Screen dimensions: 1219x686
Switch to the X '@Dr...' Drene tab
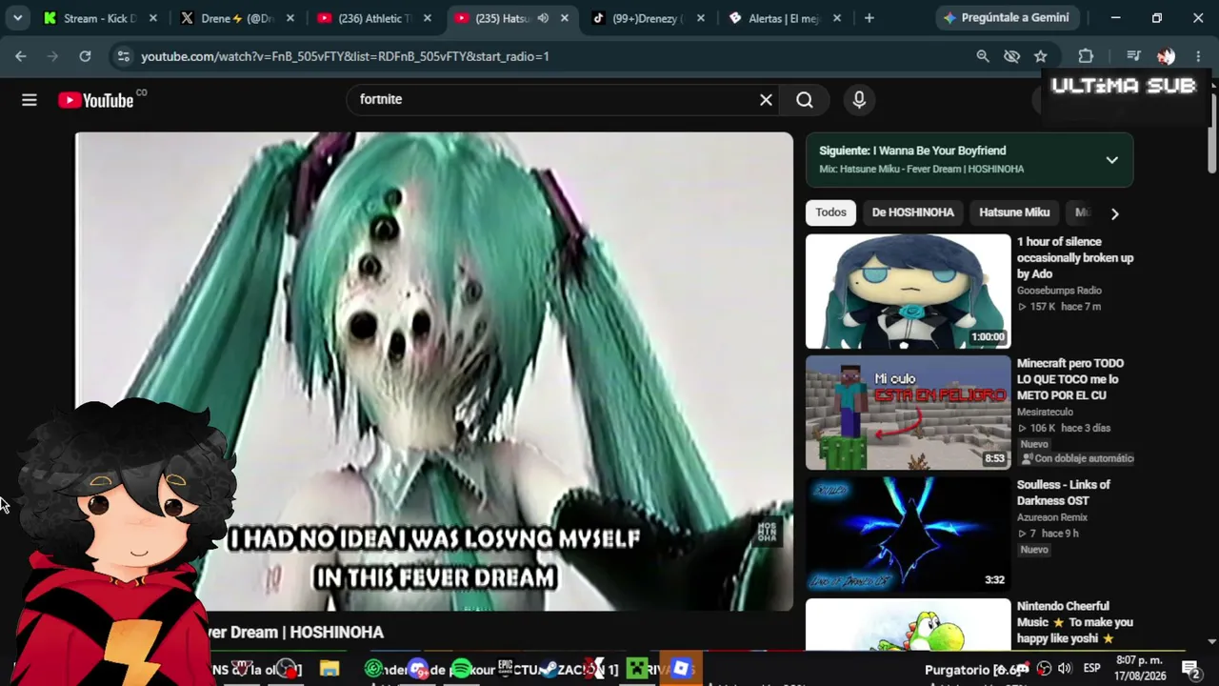237,18
